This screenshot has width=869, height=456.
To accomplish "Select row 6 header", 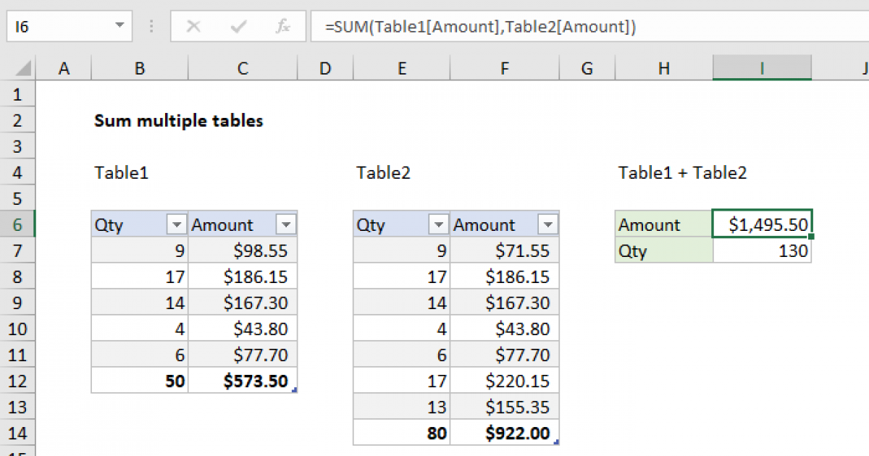I will [x=18, y=225].
